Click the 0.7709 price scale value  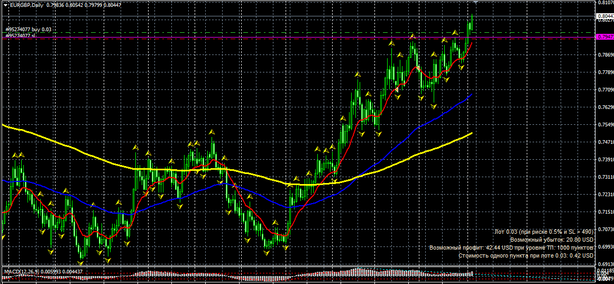pos(605,90)
